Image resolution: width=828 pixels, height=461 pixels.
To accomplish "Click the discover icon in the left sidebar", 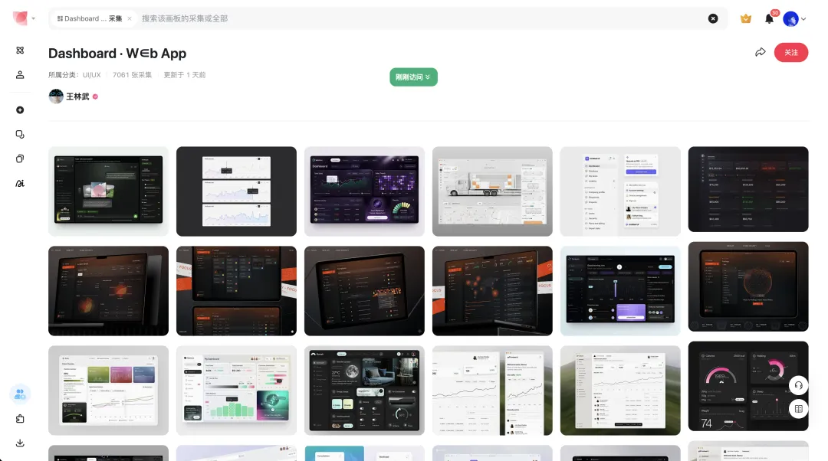I will point(20,51).
